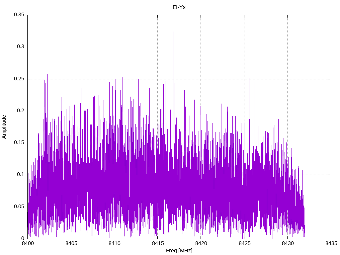Click the x-axis tick label 8435
Image resolution: width=340 pixels, height=255 pixels.
331,243
